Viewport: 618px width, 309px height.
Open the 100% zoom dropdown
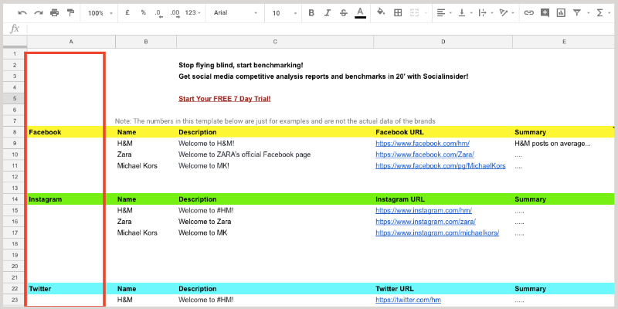[100, 13]
